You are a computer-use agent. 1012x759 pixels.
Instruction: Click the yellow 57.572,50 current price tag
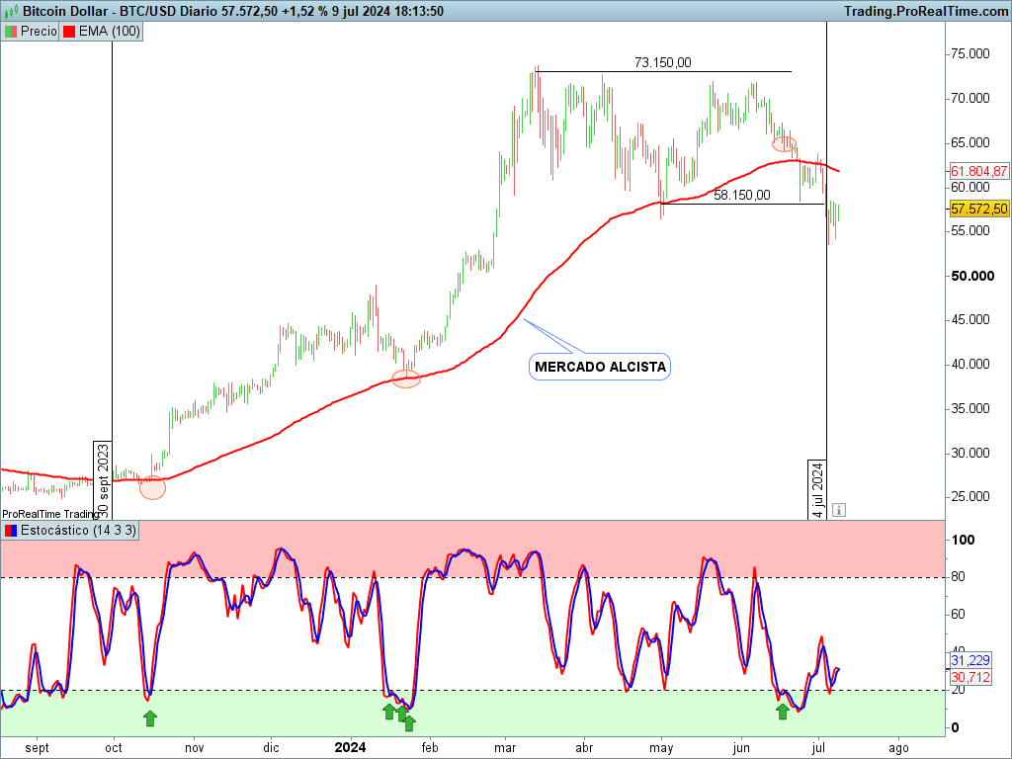[979, 209]
